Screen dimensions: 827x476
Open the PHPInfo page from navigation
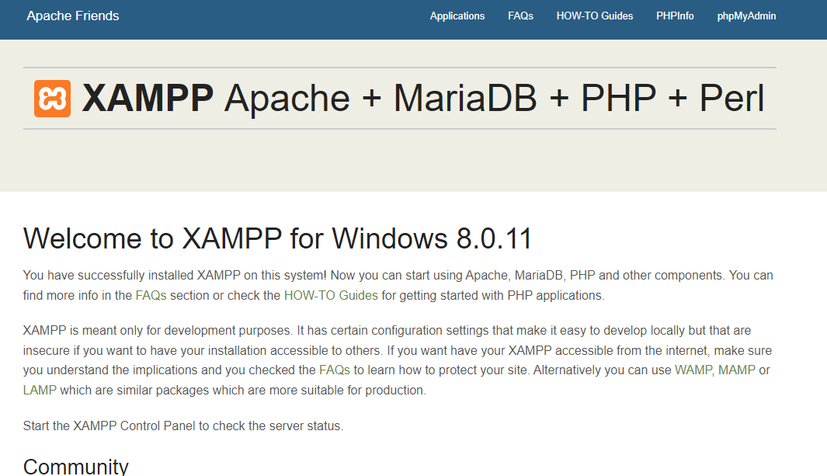(675, 16)
